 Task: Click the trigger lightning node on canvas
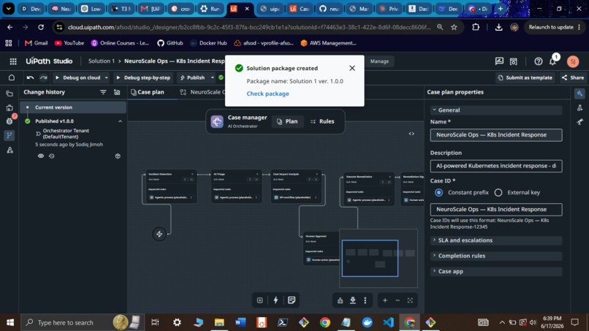[x=159, y=234]
